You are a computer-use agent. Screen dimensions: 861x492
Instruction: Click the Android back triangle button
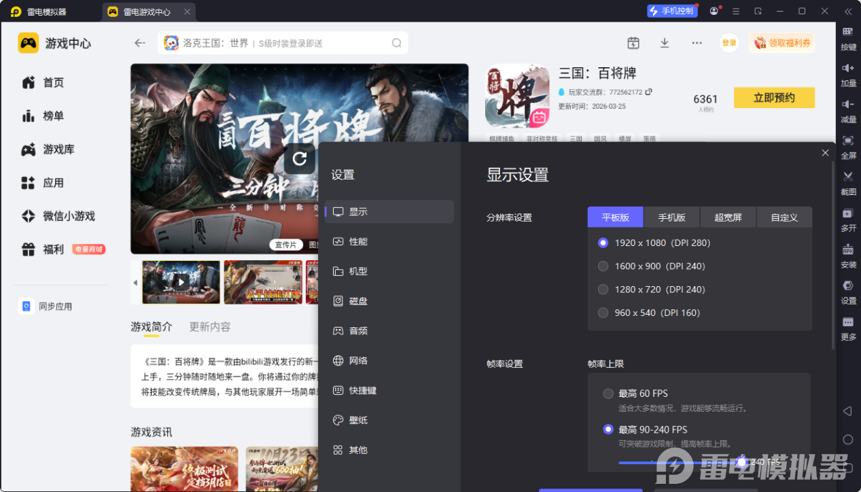847,411
